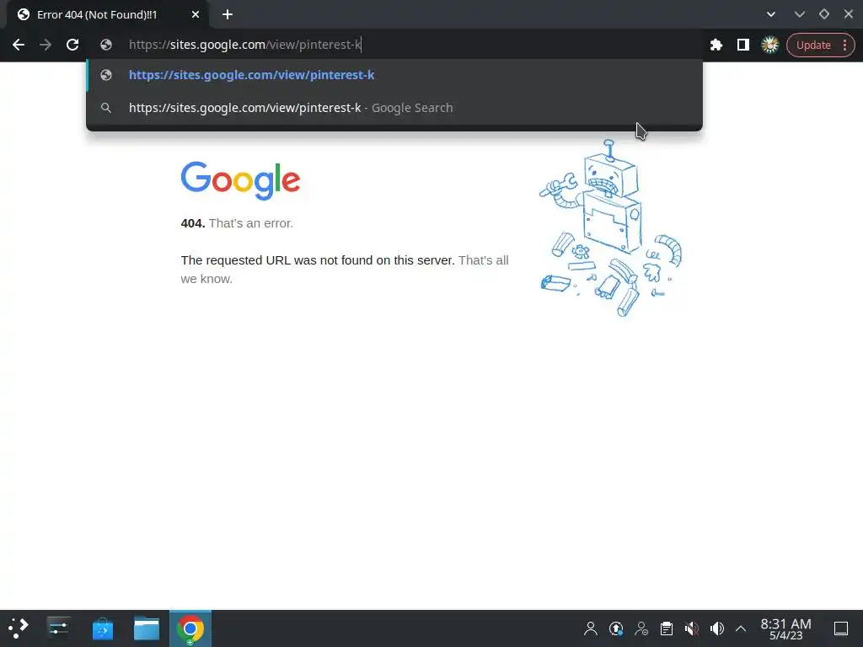Choose the Google Search suggestion for pinterest-k
863x647 pixels.
click(x=394, y=108)
